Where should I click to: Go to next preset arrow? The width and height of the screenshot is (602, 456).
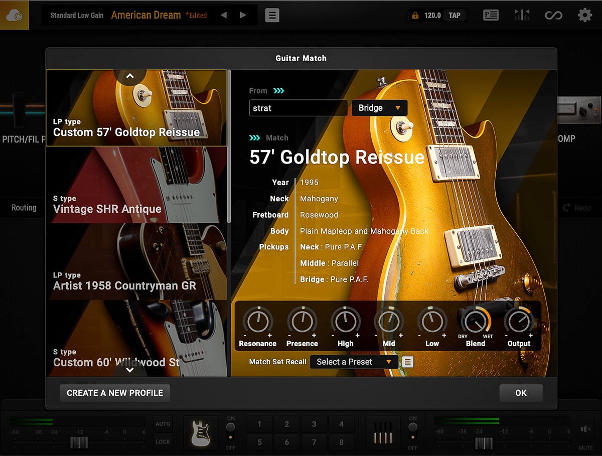(243, 15)
